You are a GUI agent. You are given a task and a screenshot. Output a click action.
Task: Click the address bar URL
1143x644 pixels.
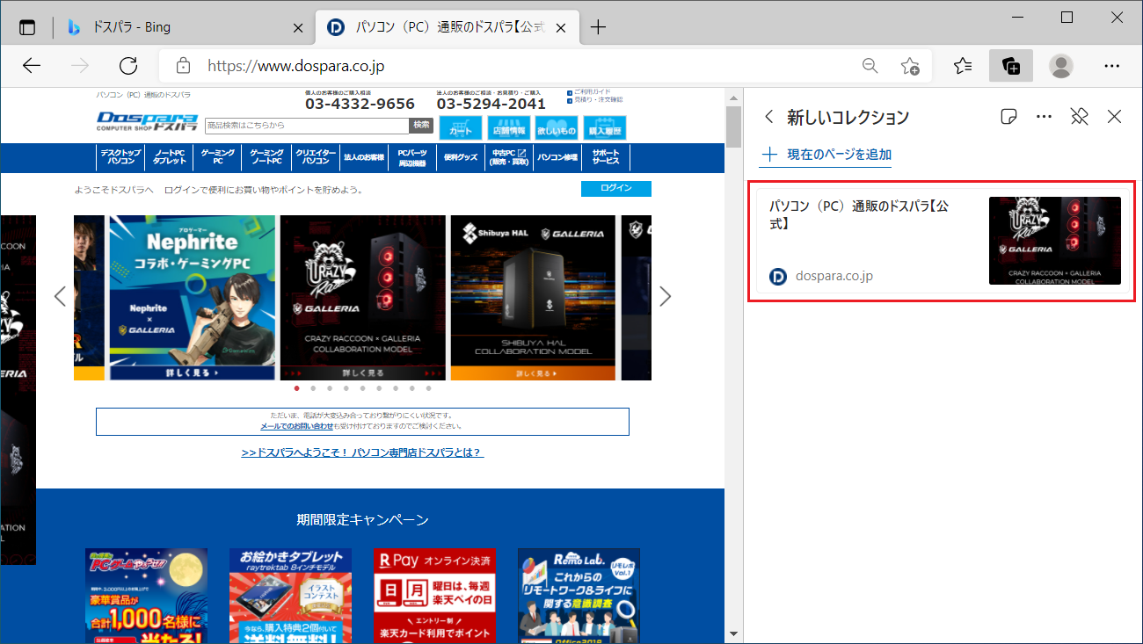pos(295,66)
